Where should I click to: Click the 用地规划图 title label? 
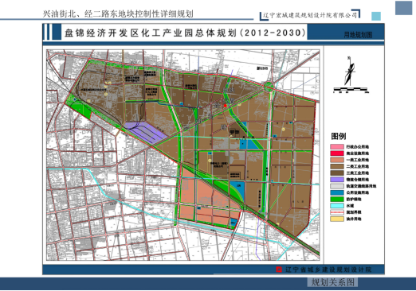[358, 35]
